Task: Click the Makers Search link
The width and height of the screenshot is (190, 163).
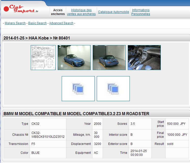Action: coord(15,23)
